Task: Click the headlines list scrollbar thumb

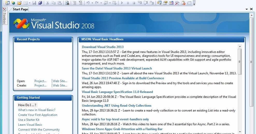Action: pos(240,62)
